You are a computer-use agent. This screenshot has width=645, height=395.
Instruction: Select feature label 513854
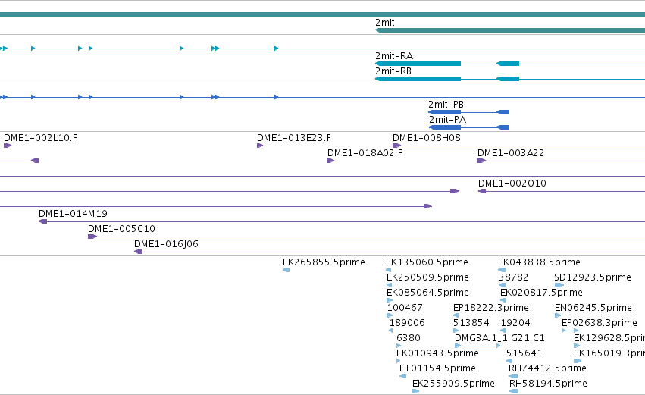click(471, 324)
